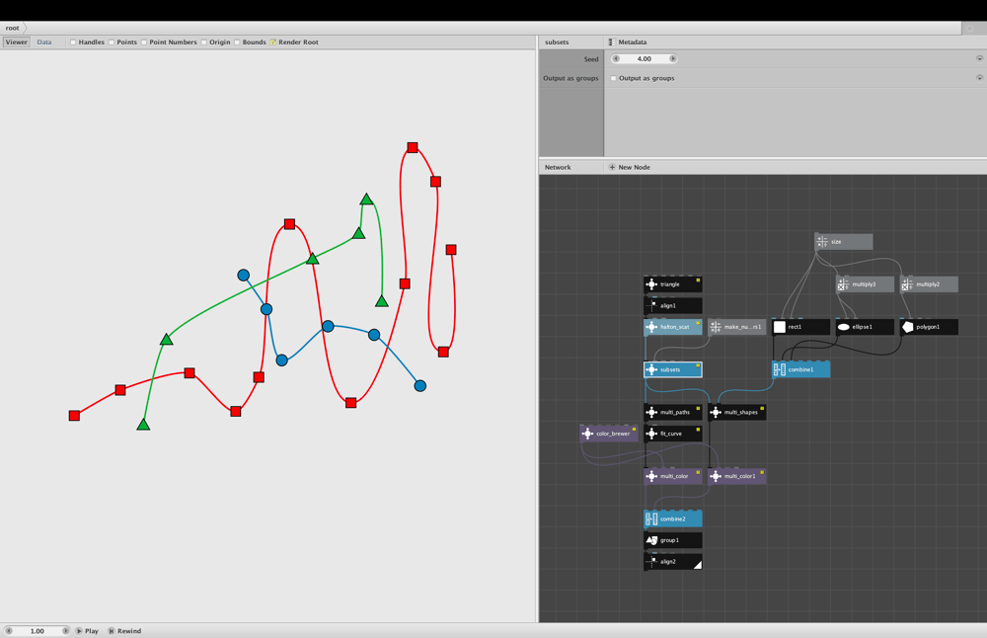987x638 pixels.
Task: Enable the Points checkbox
Action: (x=112, y=42)
